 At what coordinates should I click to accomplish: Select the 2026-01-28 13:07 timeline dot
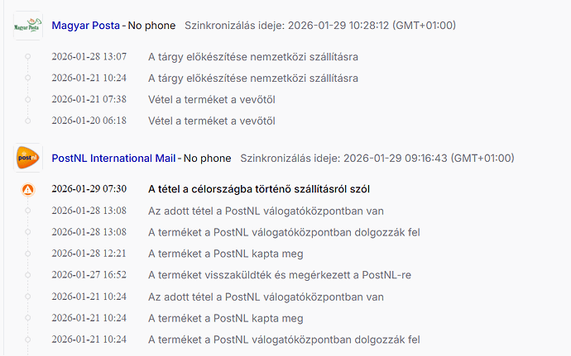pyautogui.click(x=28, y=57)
